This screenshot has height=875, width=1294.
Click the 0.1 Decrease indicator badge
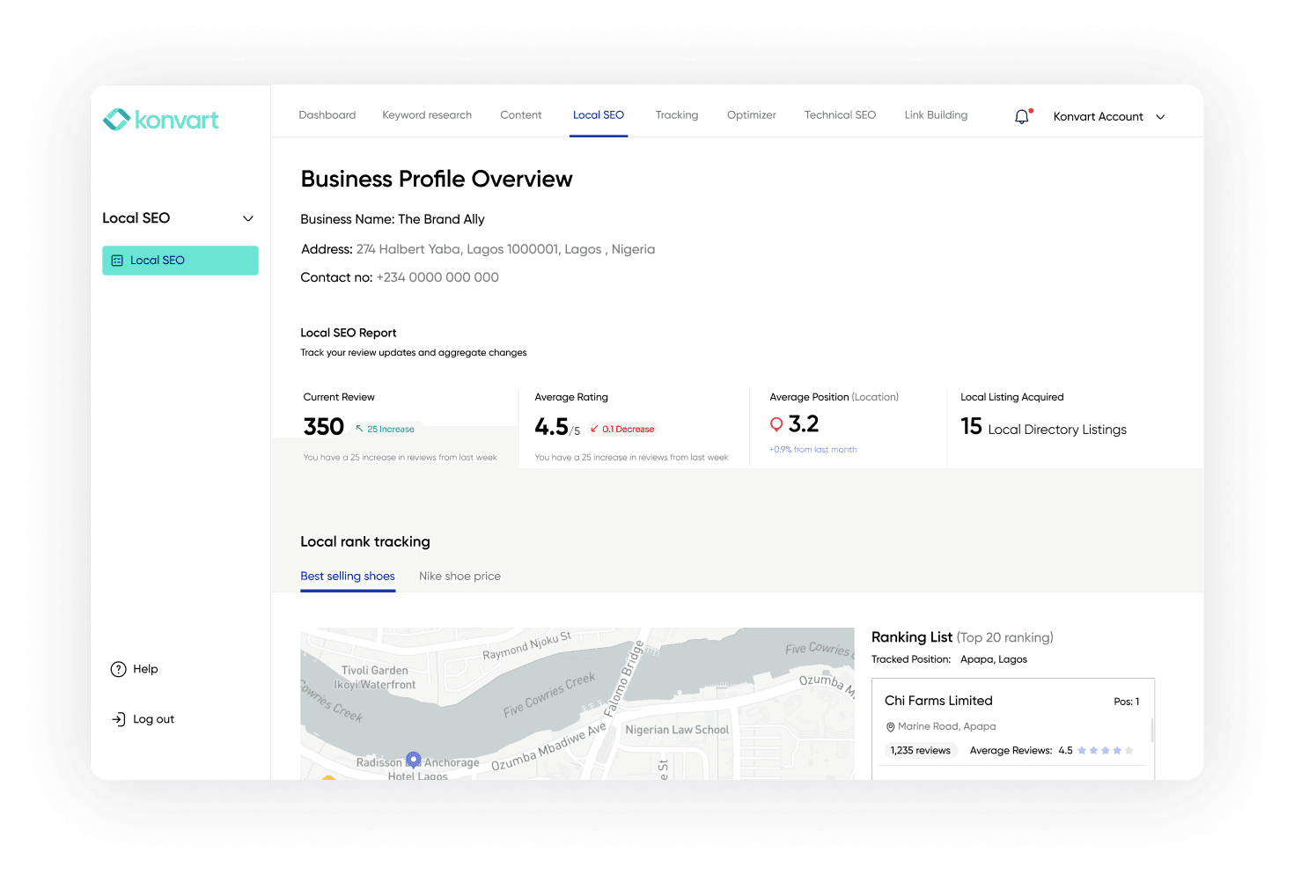(x=622, y=429)
